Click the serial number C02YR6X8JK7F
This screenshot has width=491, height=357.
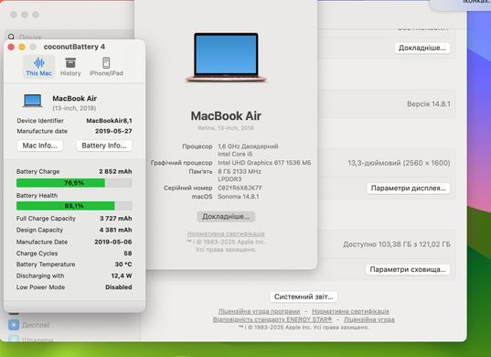(x=240, y=188)
